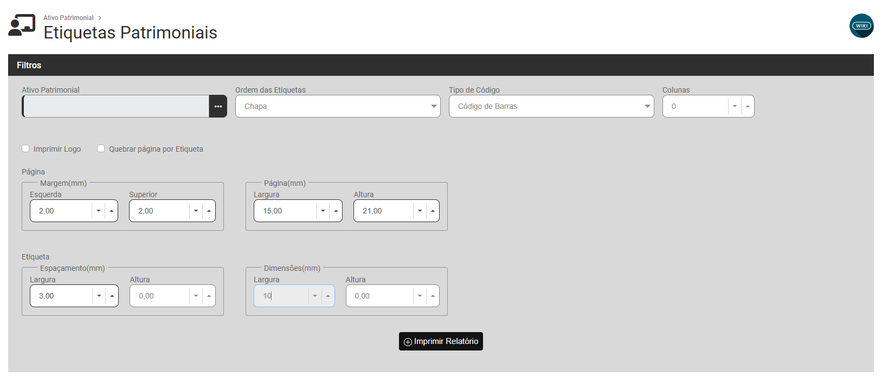Focus the Dimensões Largura input field
The image size is (882, 383).
click(281, 296)
